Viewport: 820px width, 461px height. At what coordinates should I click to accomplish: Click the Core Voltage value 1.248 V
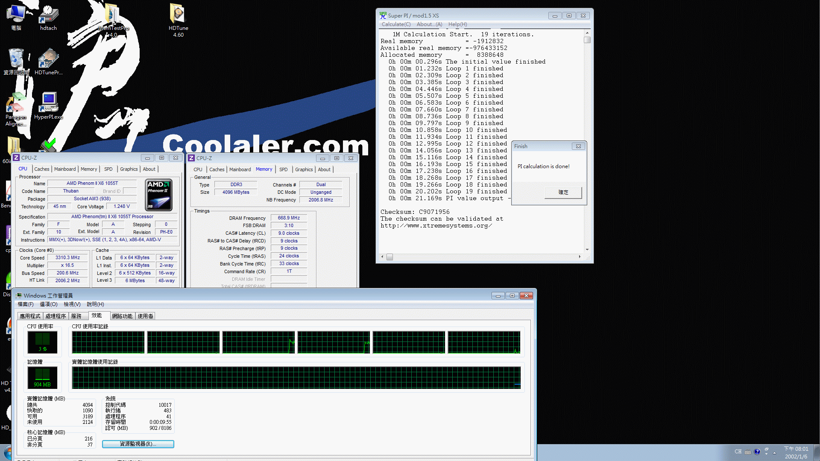click(x=121, y=207)
